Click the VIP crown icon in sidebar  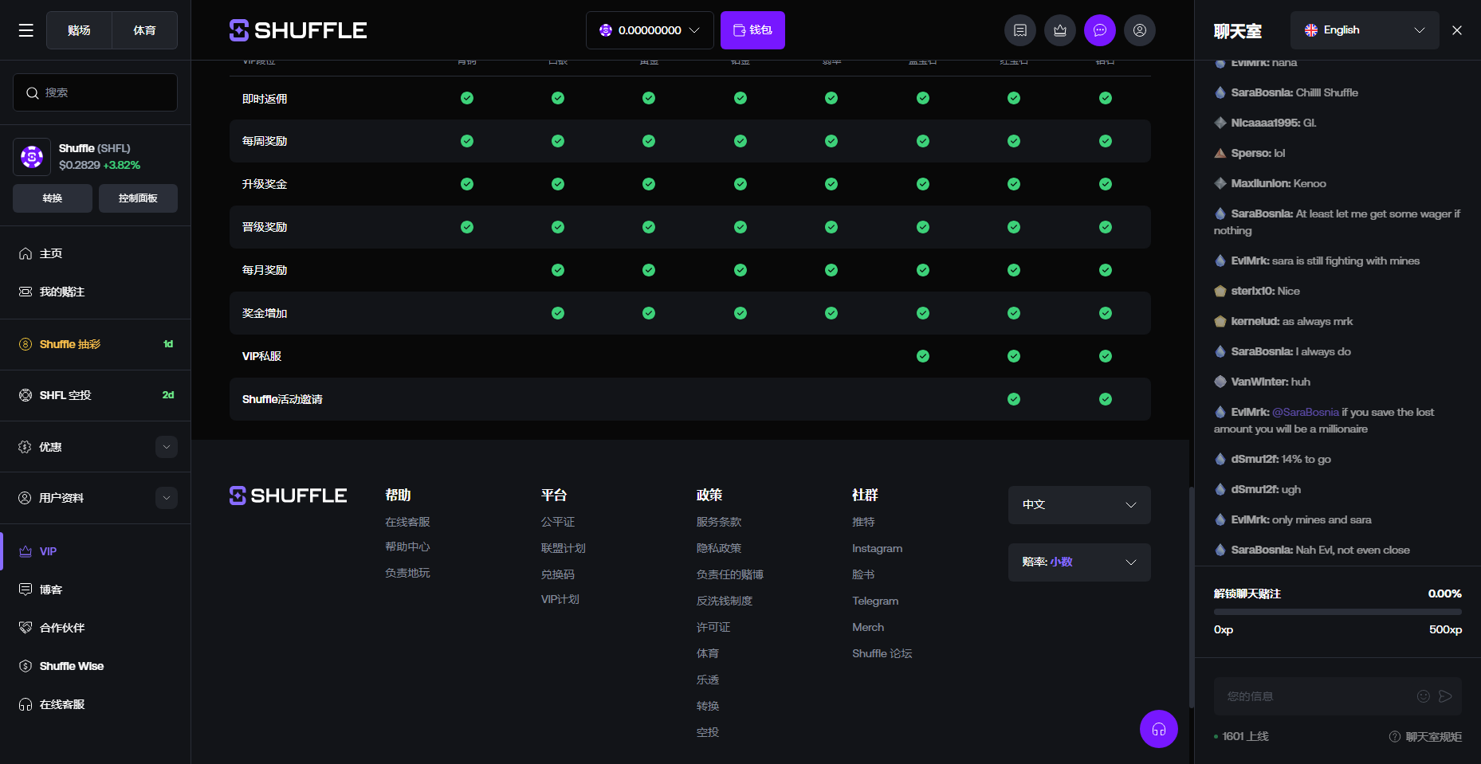26,551
